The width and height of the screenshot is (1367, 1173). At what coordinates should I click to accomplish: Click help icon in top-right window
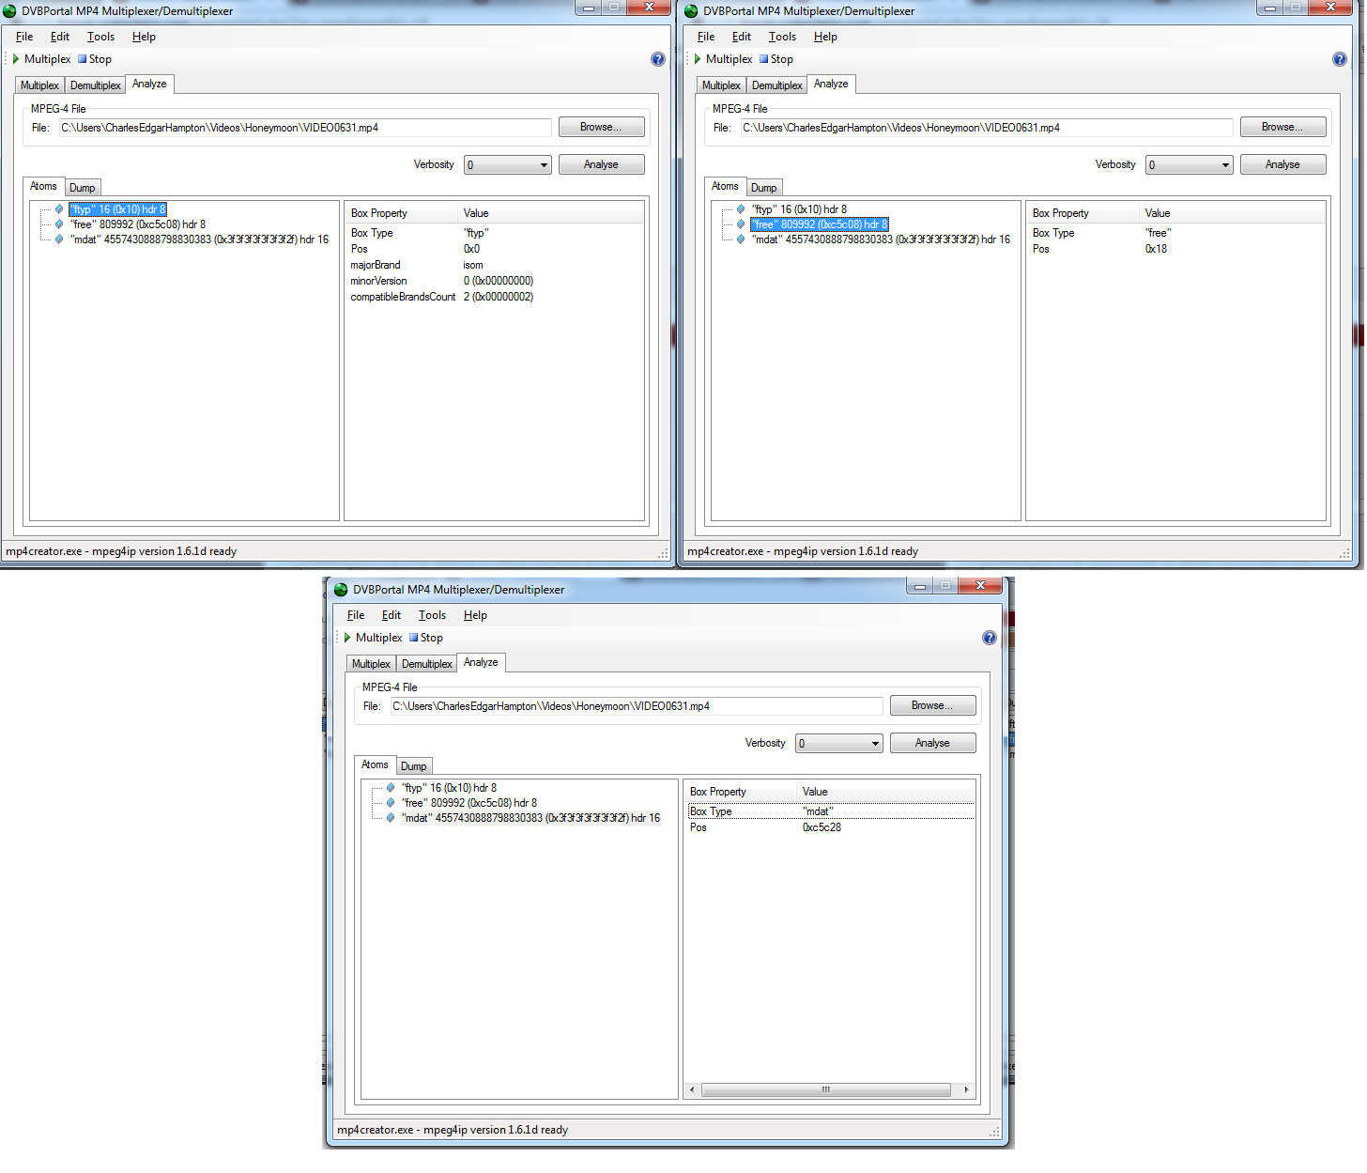point(1340,59)
